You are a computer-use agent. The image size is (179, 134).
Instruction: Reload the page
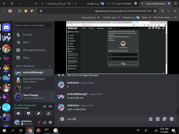point(163,11)
